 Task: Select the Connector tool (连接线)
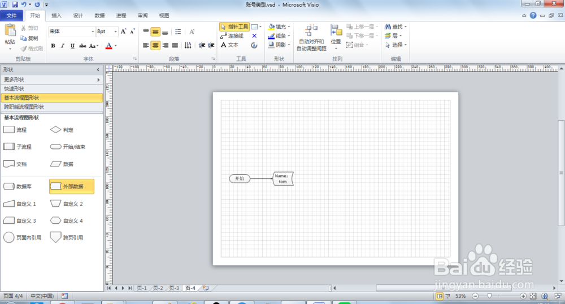[x=232, y=36]
